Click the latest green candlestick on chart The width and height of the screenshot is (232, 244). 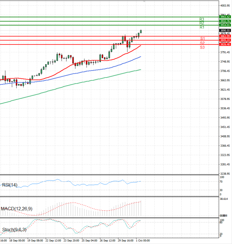[x=141, y=31]
